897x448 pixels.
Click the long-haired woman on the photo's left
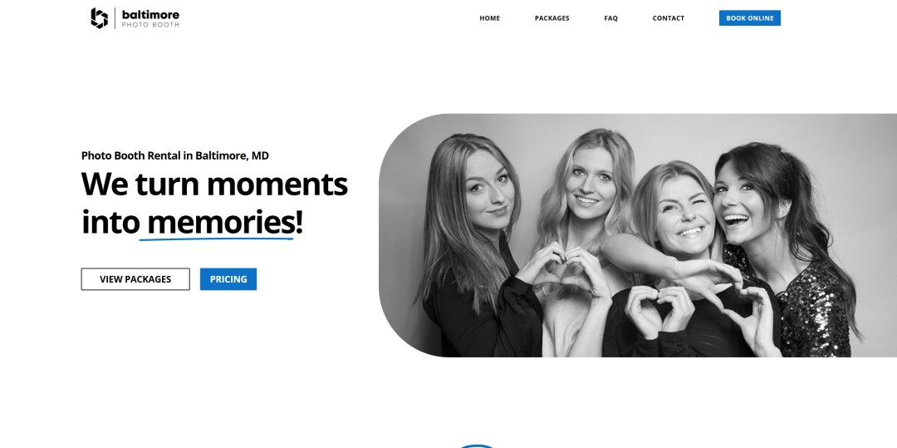pos(478,246)
